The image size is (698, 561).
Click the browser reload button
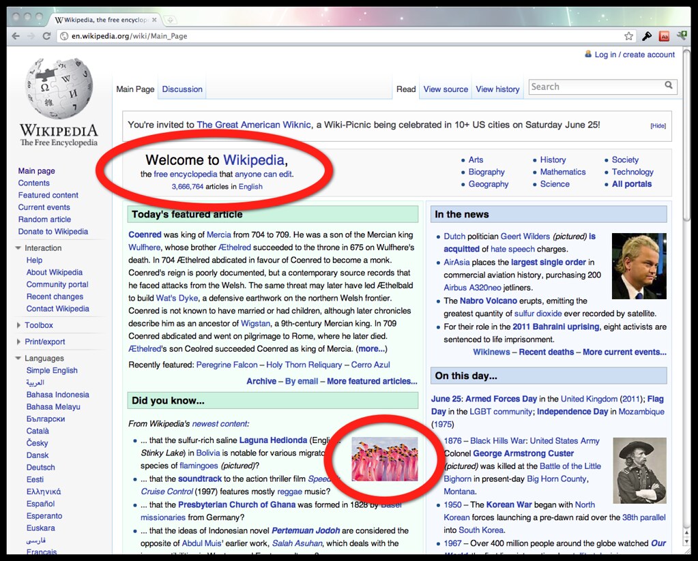[x=46, y=36]
